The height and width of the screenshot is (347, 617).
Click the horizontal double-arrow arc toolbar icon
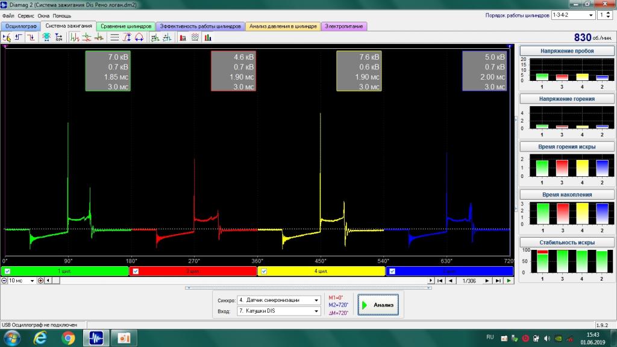tap(139, 37)
